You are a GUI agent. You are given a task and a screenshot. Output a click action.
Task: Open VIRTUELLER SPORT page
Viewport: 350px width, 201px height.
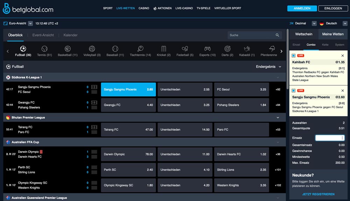[228, 8]
